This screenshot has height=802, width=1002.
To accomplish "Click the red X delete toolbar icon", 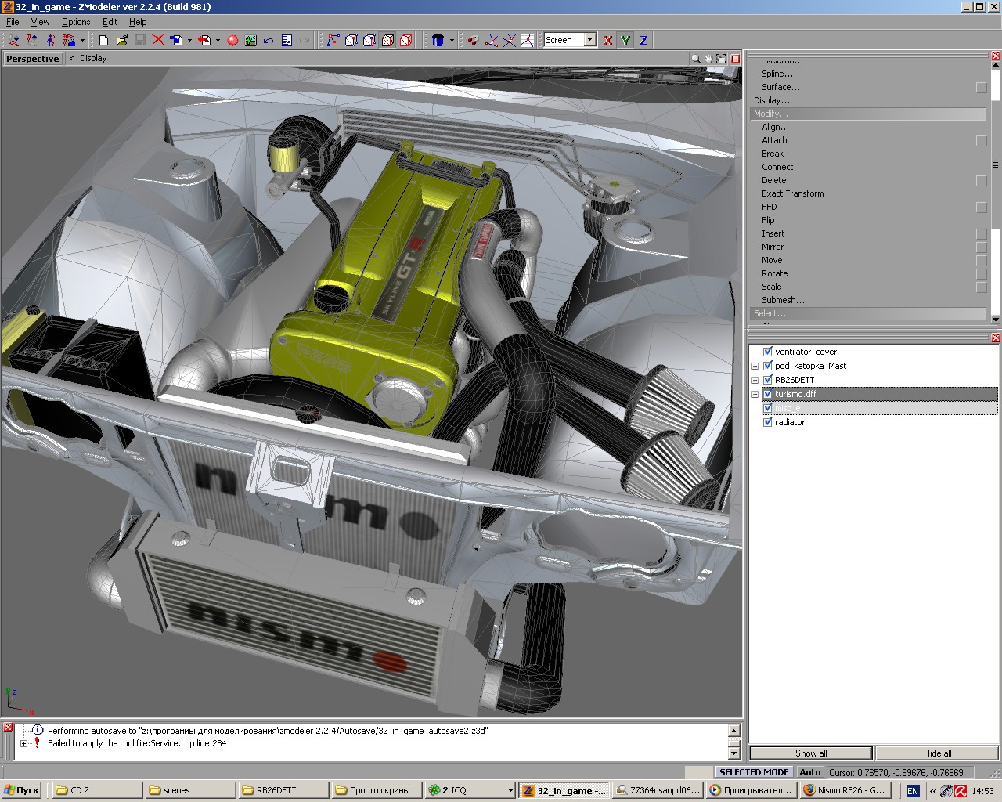I will [x=158, y=40].
